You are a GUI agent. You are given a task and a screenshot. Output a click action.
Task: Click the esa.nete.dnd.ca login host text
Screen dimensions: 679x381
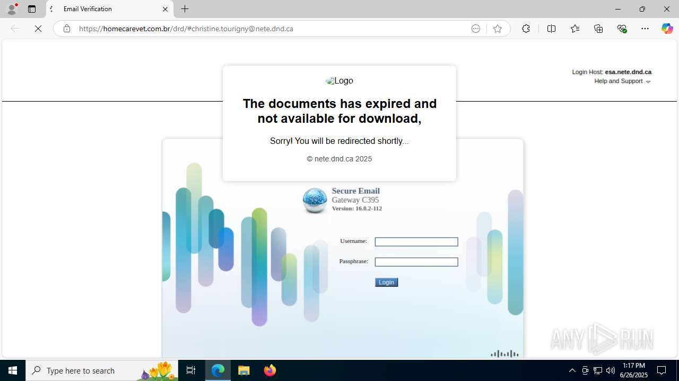tap(628, 72)
